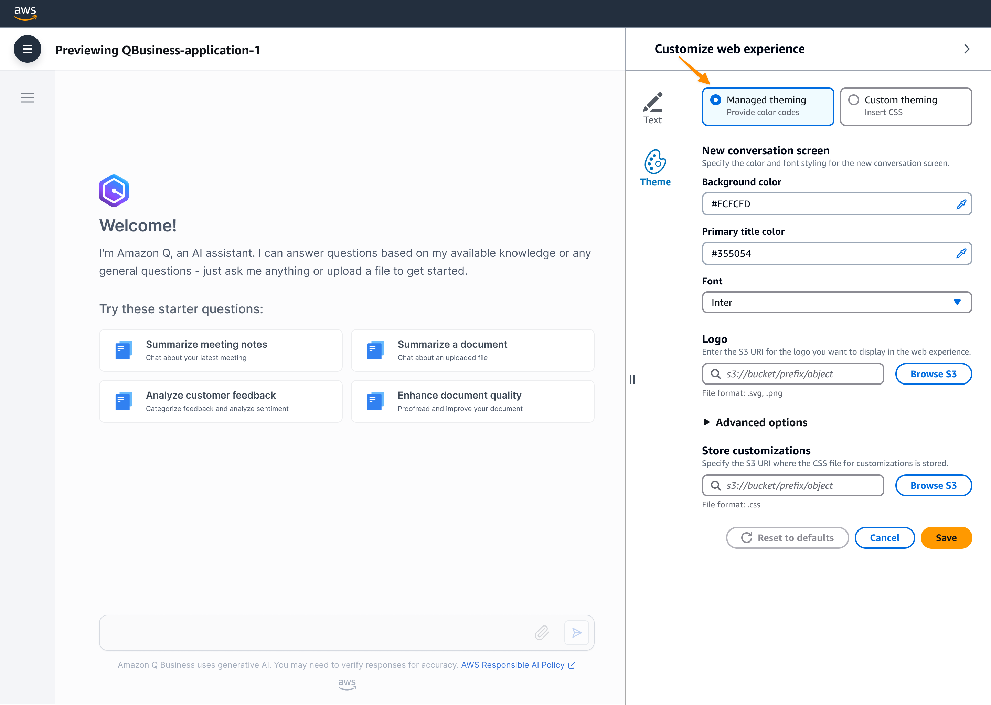Image resolution: width=991 pixels, height=705 pixels.
Task: Use eyedropper for Primary title color
Action: [961, 253]
